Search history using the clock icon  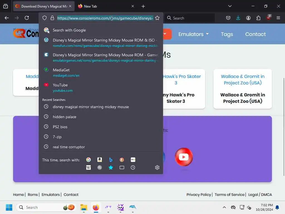pyautogui.click(x=133, y=167)
